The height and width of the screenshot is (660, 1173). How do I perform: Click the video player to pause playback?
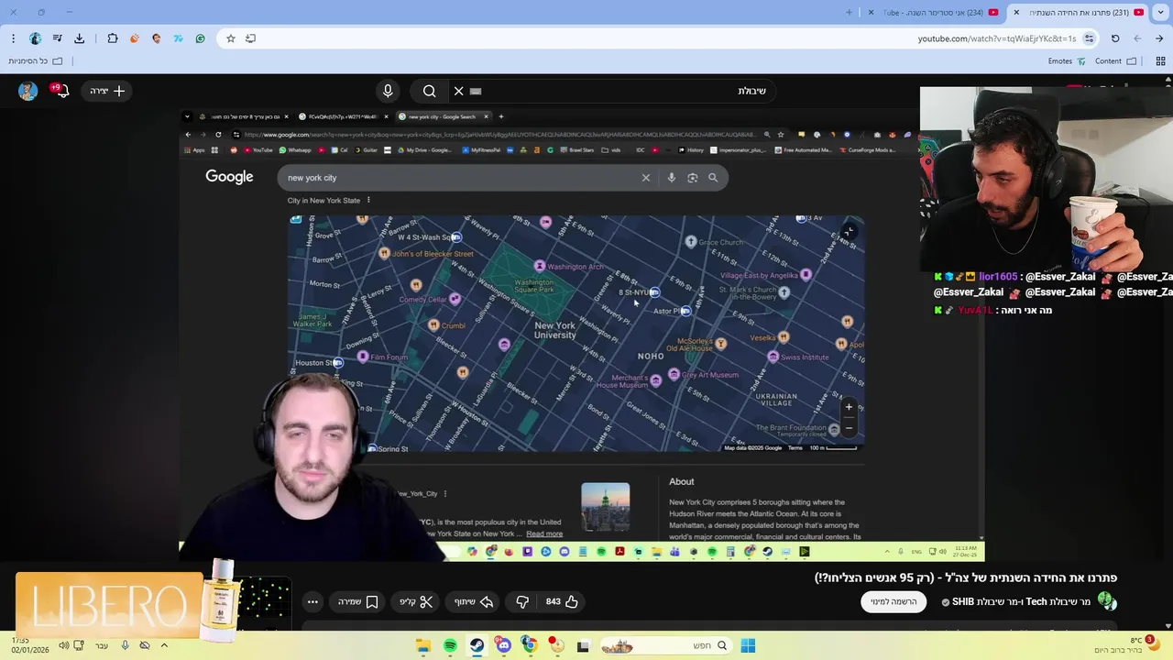[581, 334]
